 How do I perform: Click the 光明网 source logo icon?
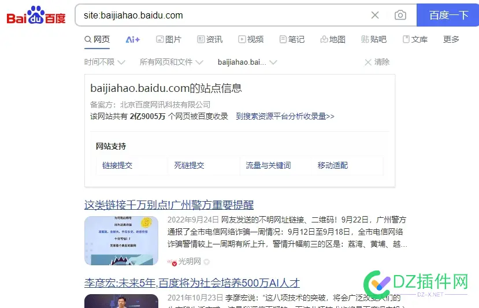click(172, 262)
